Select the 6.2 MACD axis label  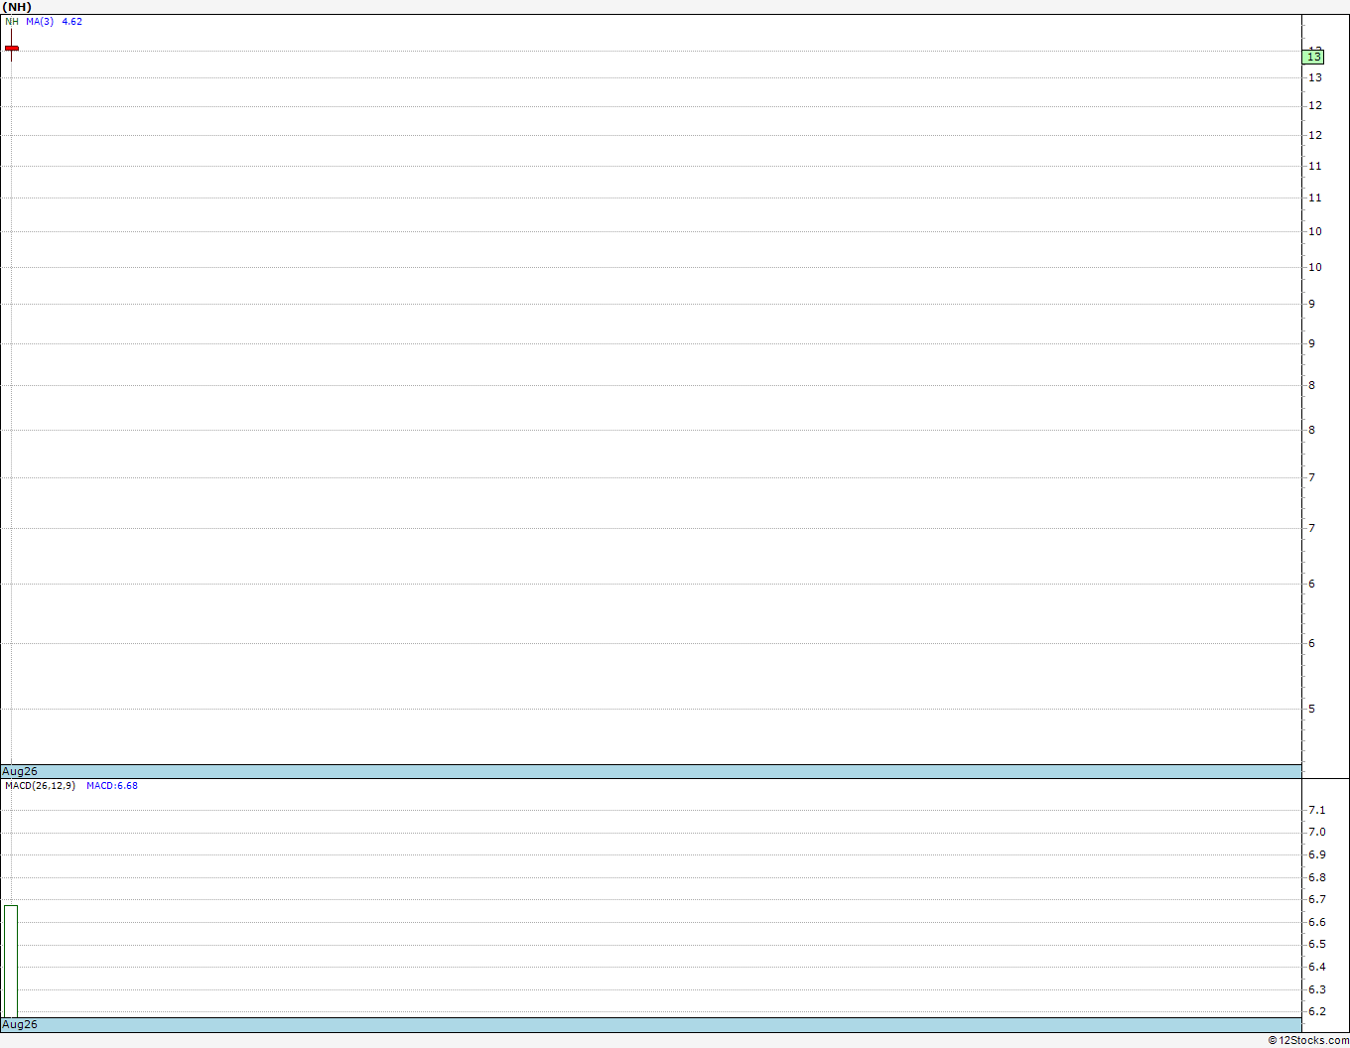[1316, 1011]
